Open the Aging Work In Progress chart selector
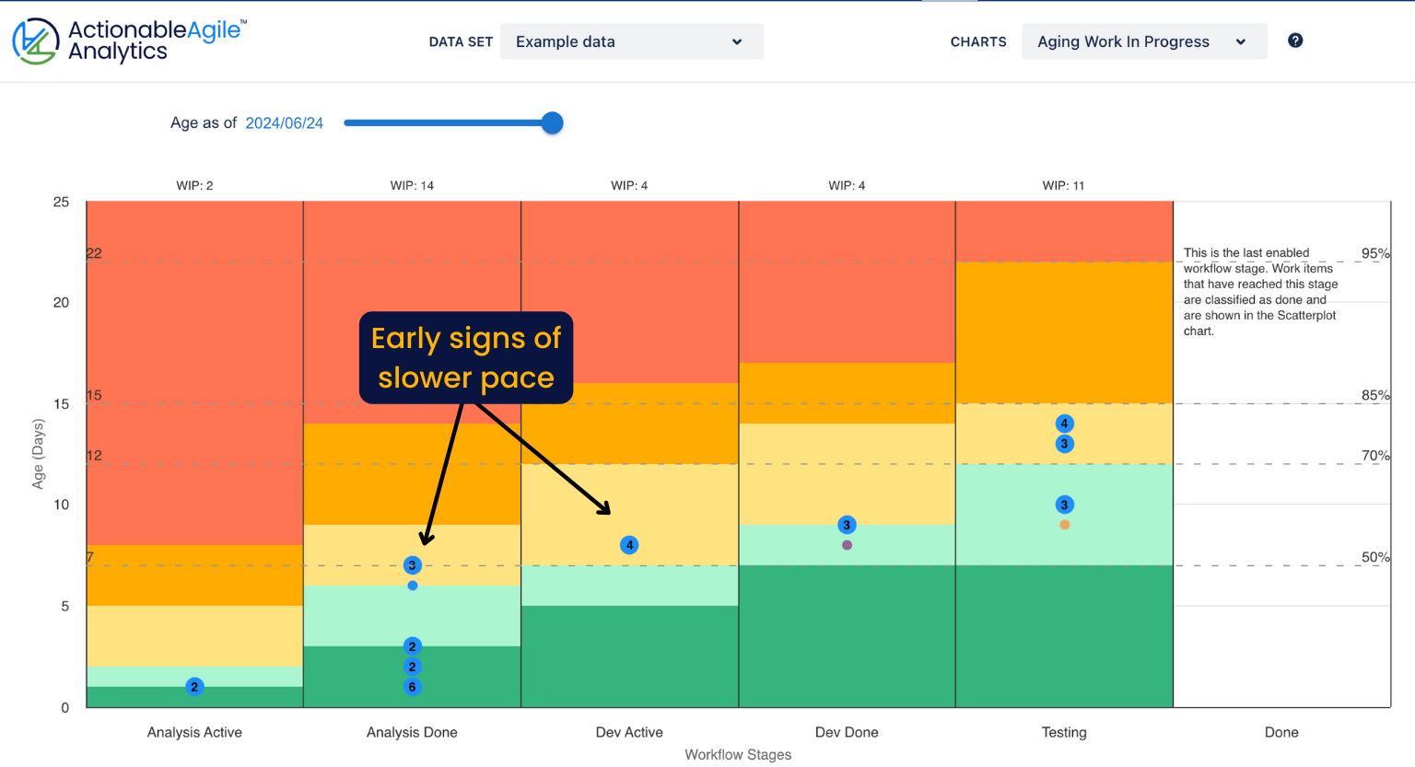The height and width of the screenshot is (767, 1415). tap(1143, 41)
